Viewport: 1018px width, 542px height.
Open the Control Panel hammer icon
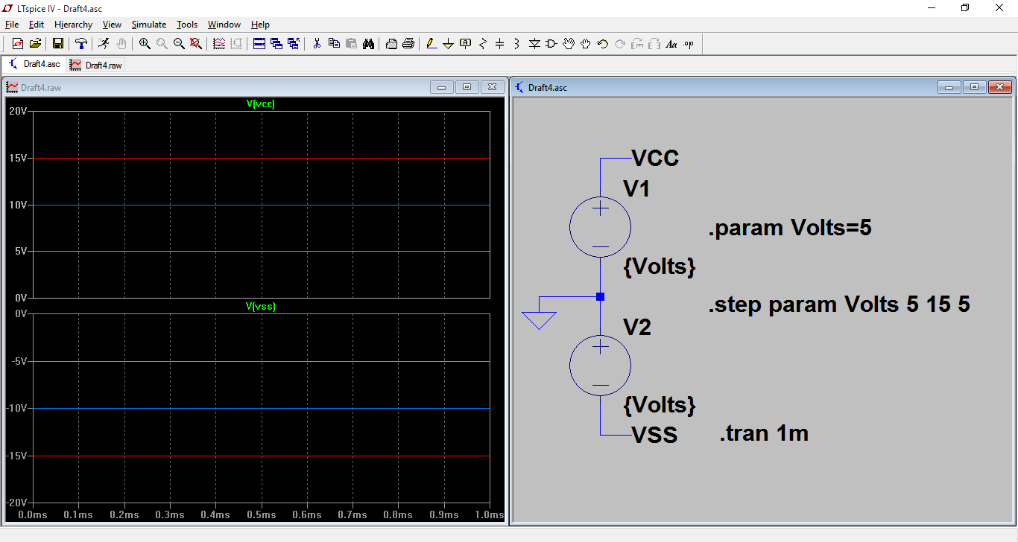[x=80, y=44]
